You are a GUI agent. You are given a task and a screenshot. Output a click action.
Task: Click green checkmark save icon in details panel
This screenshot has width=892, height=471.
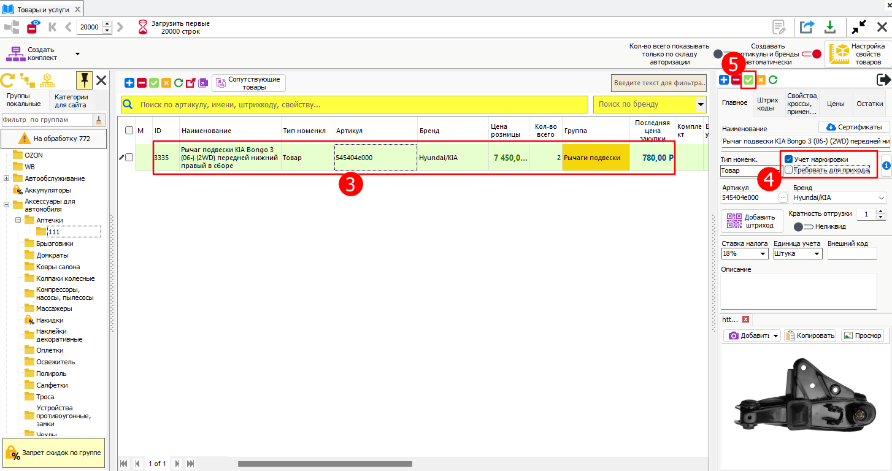[748, 80]
